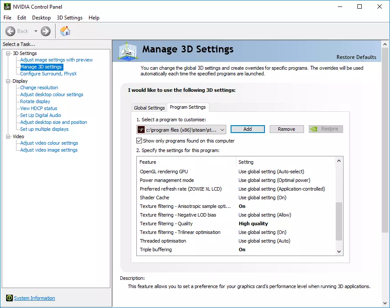
Task: Click the High quality setting value
Action: (x=253, y=224)
